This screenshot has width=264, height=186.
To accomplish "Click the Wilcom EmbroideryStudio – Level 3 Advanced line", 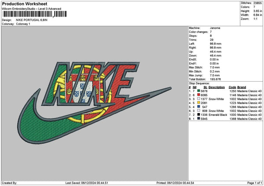I will pyautogui.click(x=31, y=9).
